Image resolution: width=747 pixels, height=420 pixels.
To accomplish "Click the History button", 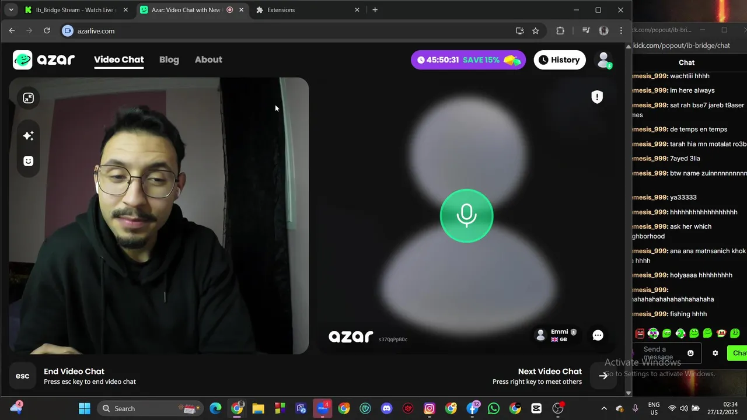I will tap(560, 60).
